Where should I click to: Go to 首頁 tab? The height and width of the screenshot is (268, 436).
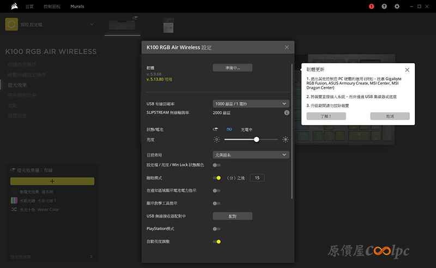coord(29,7)
